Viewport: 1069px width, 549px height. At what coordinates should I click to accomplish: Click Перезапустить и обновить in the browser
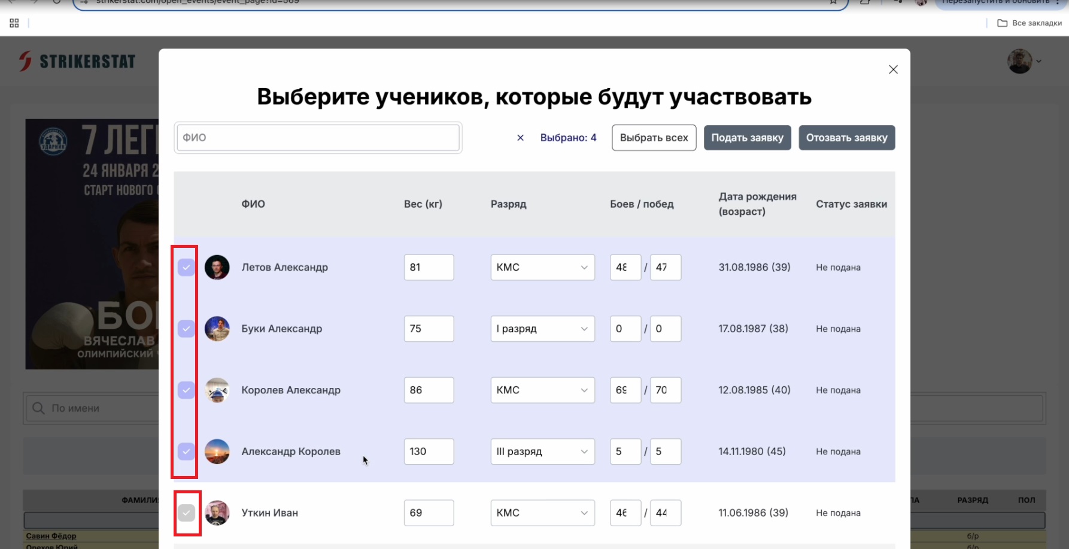(995, 2)
